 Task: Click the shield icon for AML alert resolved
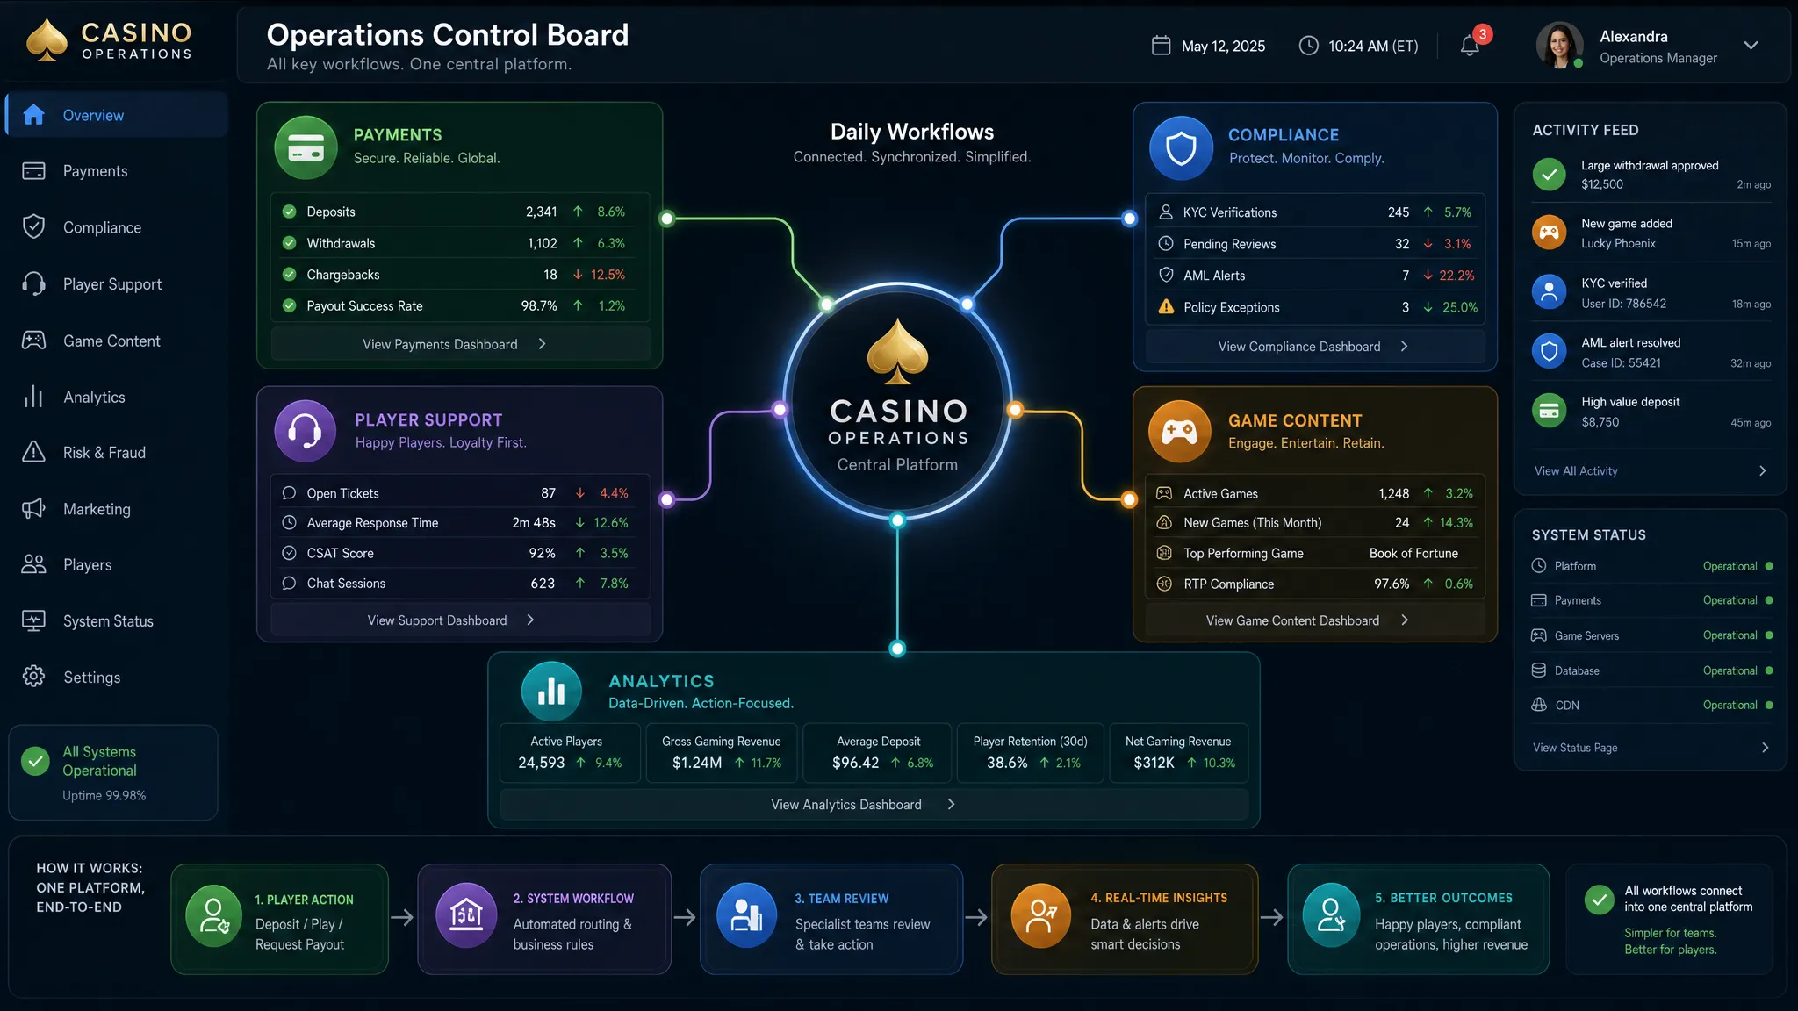click(x=1550, y=352)
